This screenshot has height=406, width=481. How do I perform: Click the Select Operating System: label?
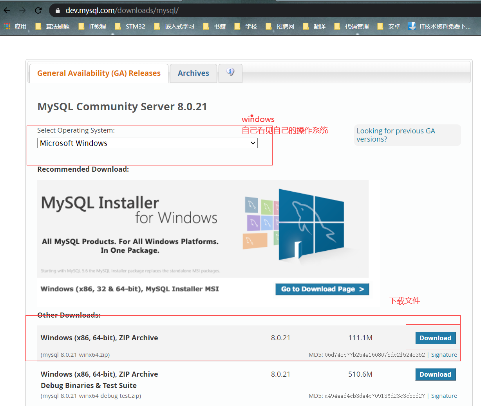(76, 130)
